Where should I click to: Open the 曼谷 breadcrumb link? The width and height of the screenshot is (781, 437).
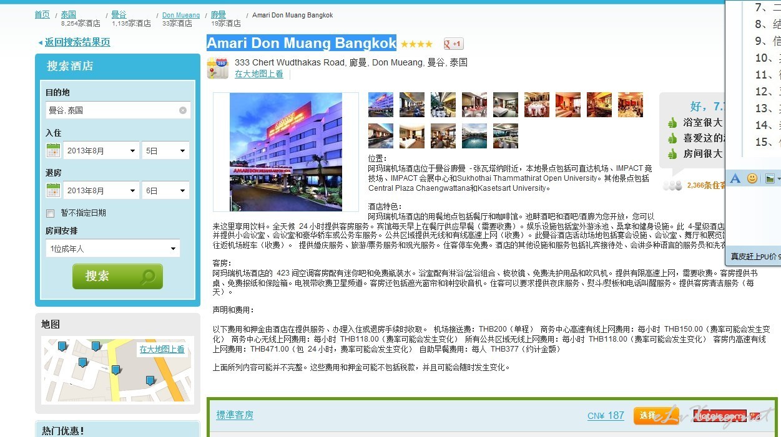coord(119,14)
